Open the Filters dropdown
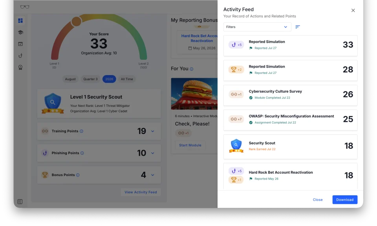The width and height of the screenshot is (377, 226). (257, 27)
